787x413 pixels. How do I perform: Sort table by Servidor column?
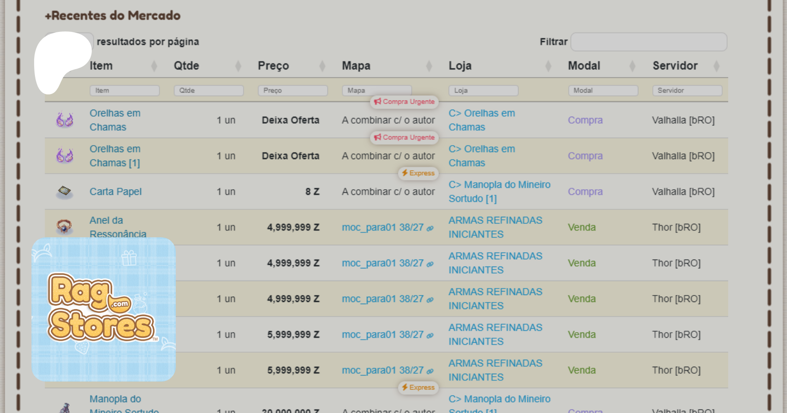coord(686,66)
